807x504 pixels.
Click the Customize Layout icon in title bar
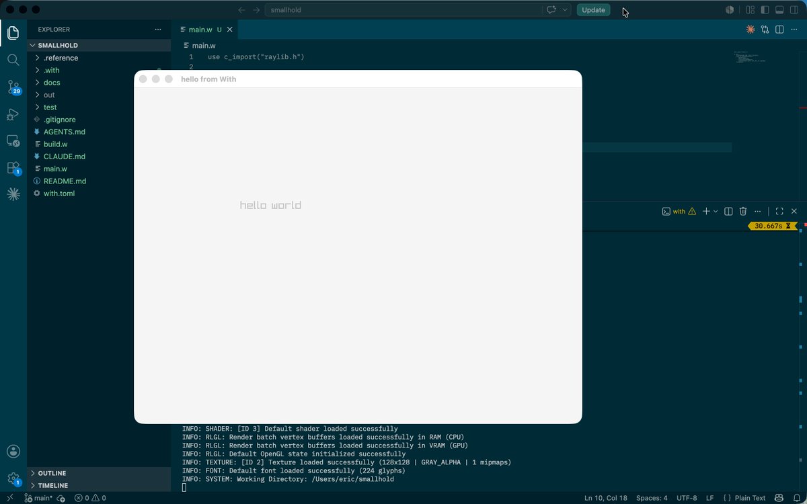point(751,10)
